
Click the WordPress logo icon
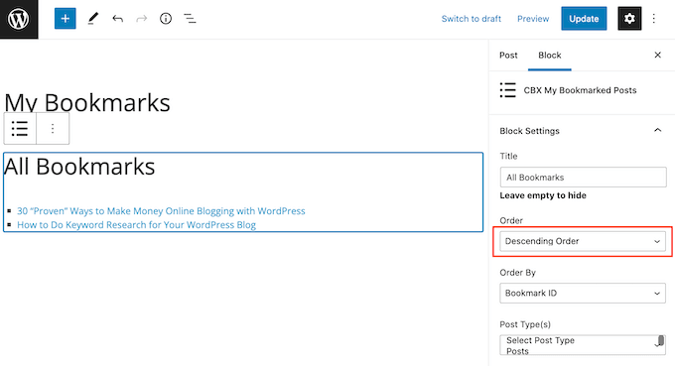click(19, 19)
